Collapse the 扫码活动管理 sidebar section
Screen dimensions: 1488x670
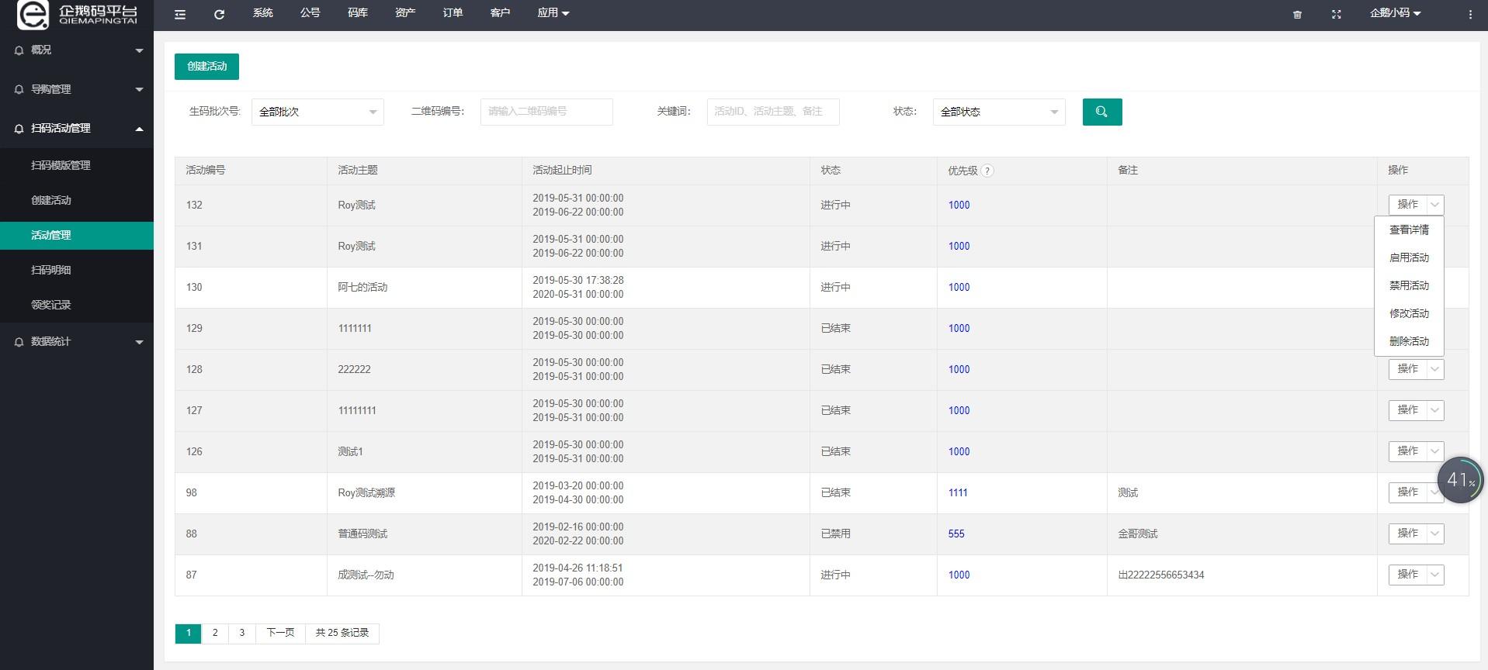pos(77,128)
